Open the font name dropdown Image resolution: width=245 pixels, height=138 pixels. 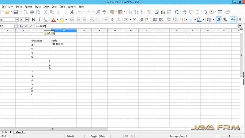point(17,20)
